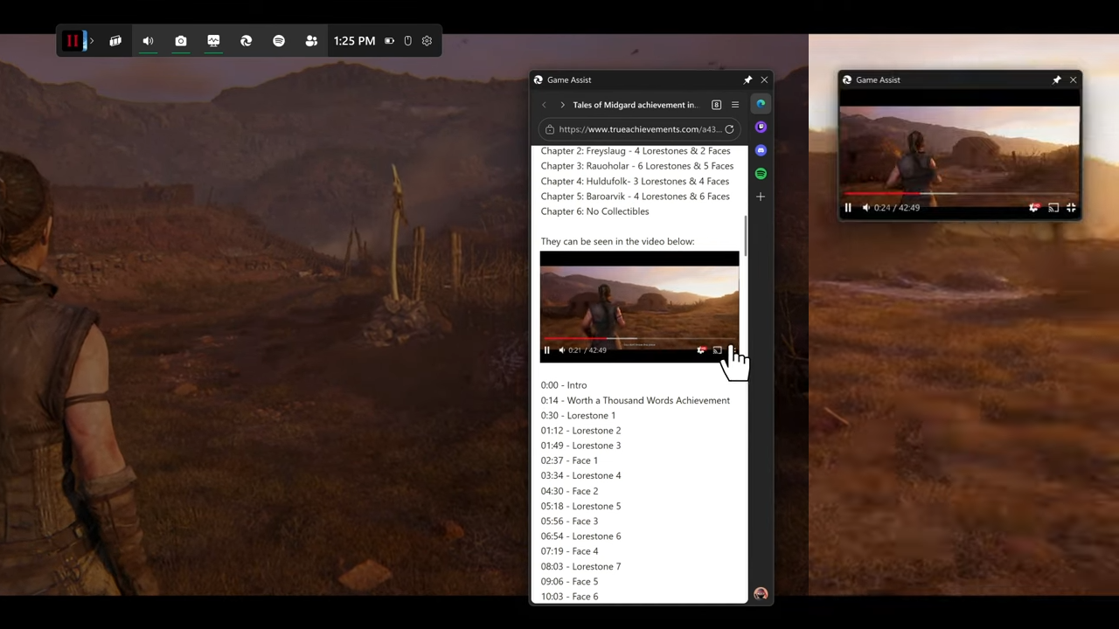The width and height of the screenshot is (1119, 629).
Task: Open the Game Assist browser hamburger menu
Action: coord(735,105)
